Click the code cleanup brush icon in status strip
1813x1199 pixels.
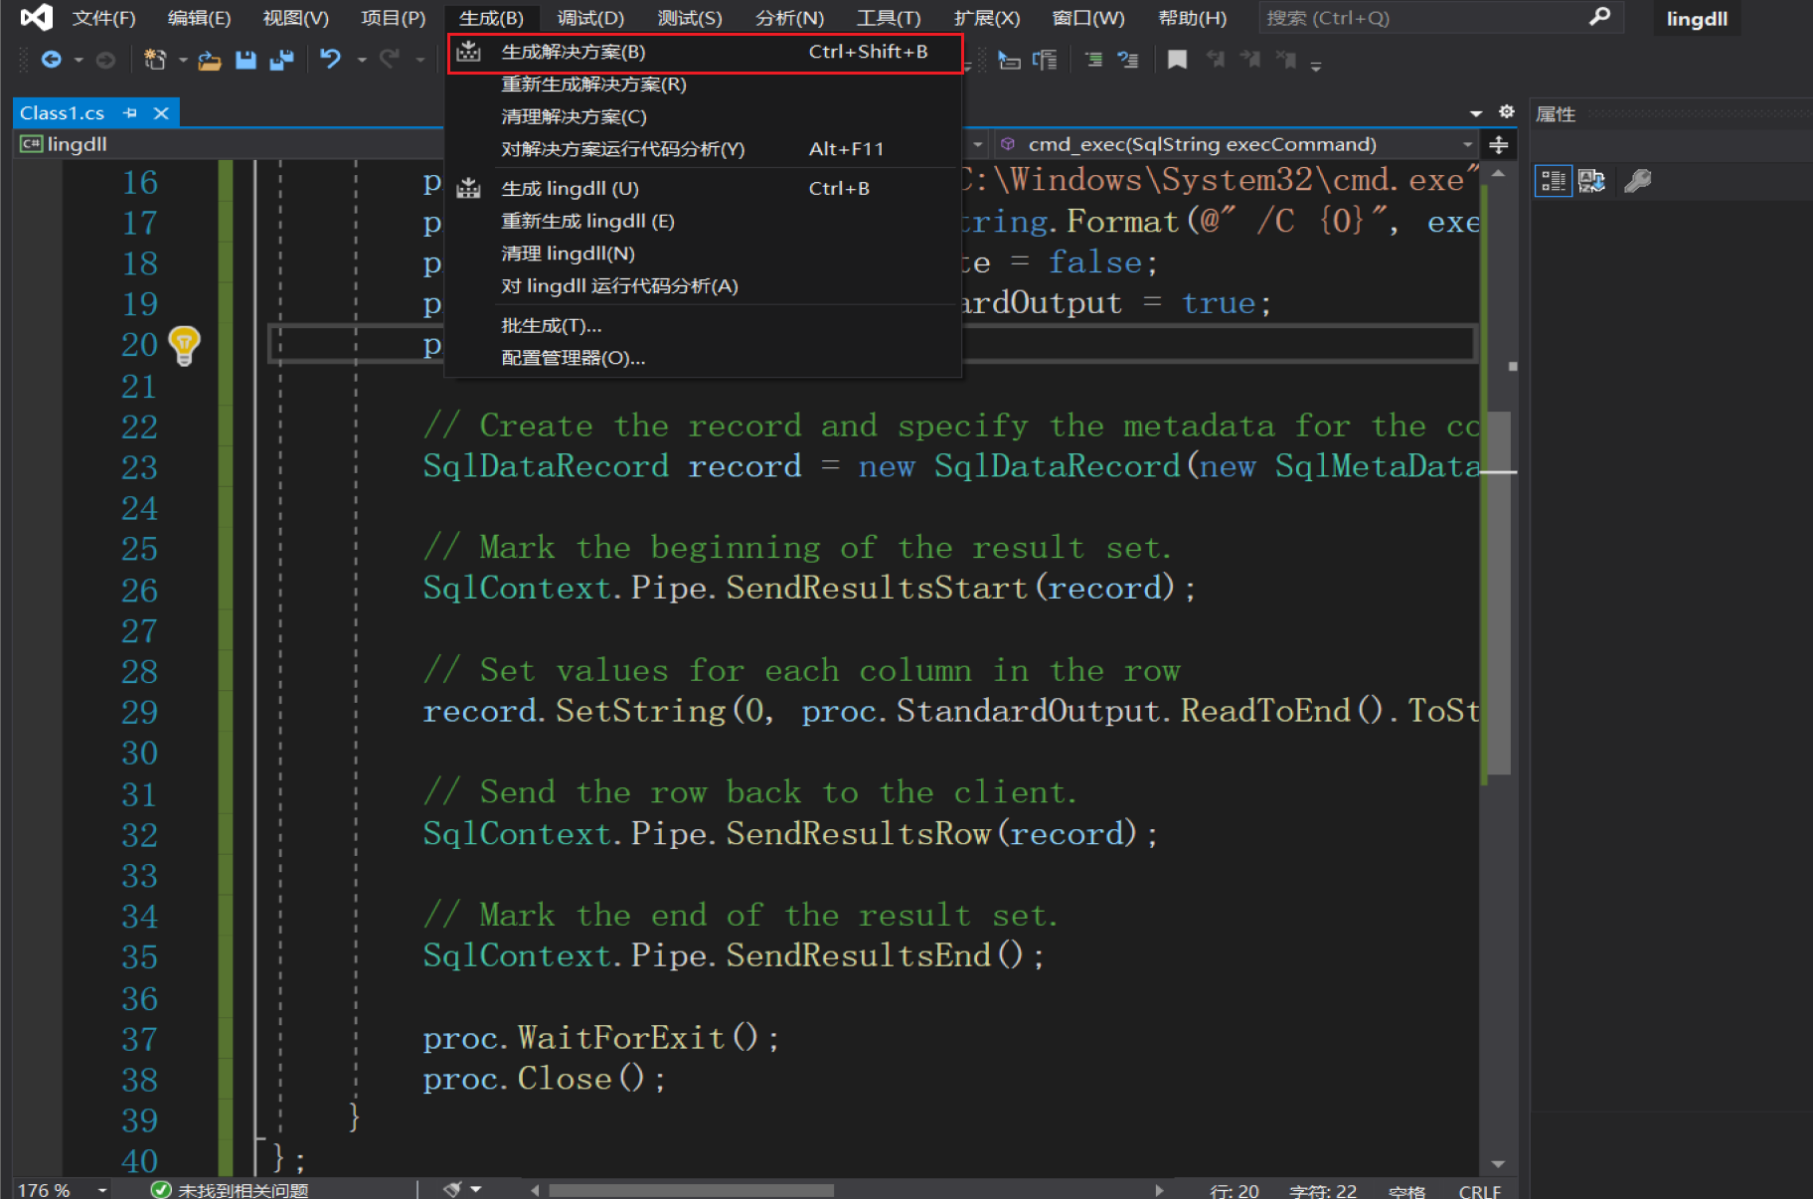(453, 1188)
